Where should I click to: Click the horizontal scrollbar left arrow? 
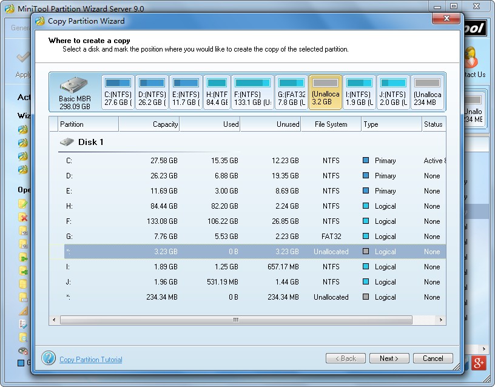(x=54, y=320)
